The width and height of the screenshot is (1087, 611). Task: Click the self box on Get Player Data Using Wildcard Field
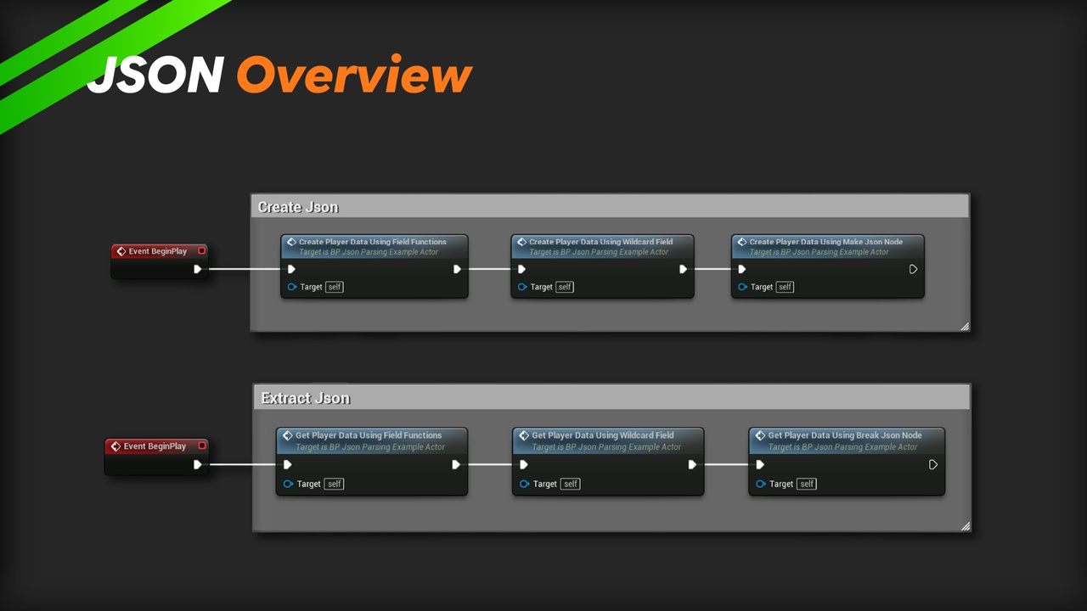[x=570, y=484]
